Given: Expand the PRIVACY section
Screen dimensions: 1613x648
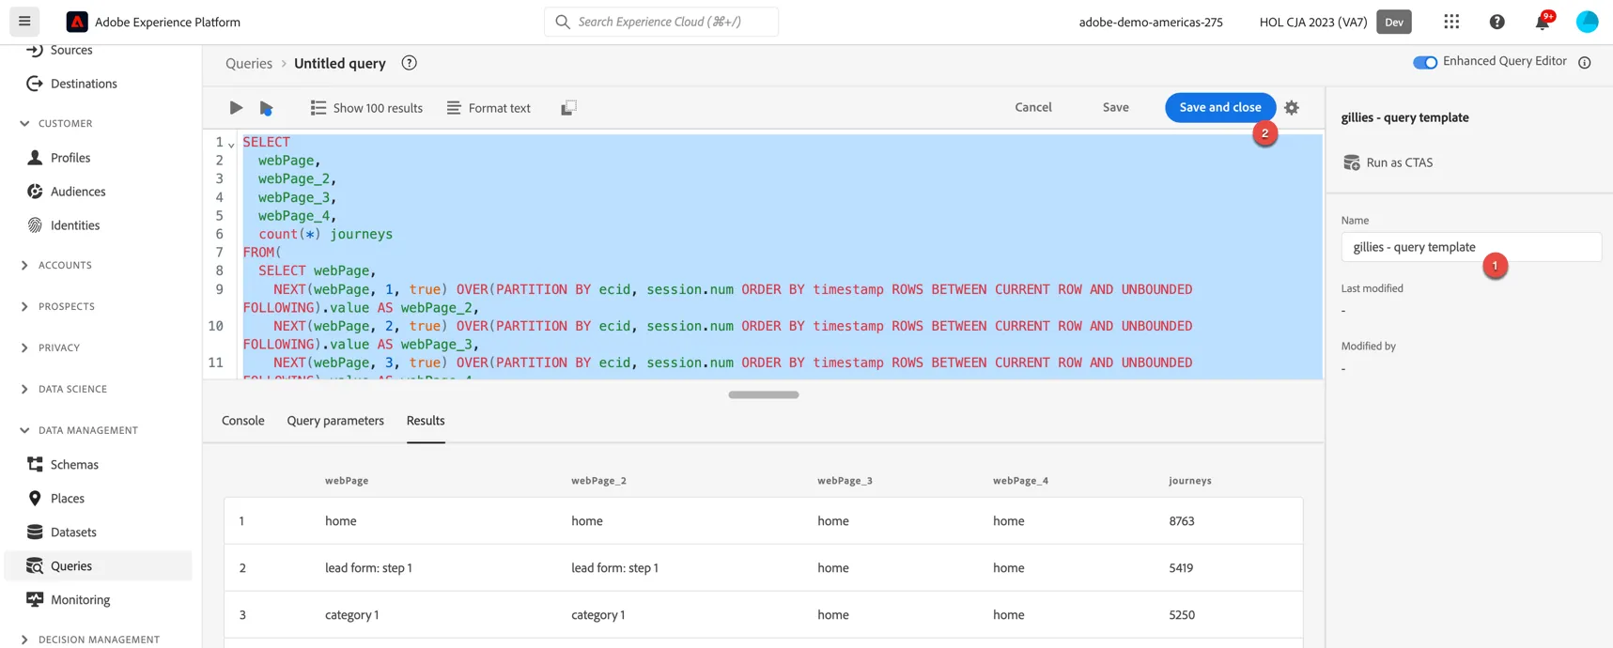Looking at the screenshot, I should [x=24, y=347].
